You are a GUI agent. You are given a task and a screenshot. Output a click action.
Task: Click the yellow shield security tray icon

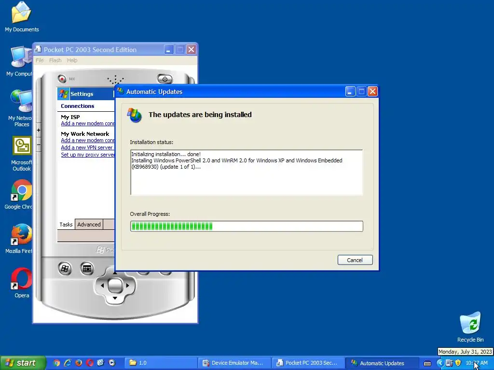point(458,363)
